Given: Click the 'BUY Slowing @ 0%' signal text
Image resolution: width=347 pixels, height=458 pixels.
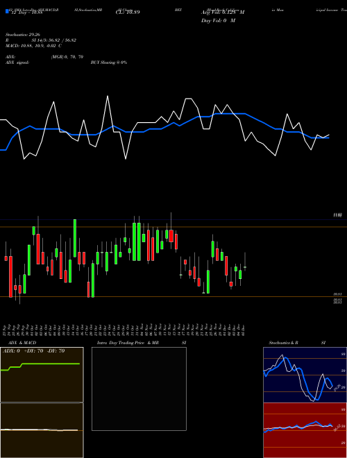Looking at the screenshot, I should [109, 62].
